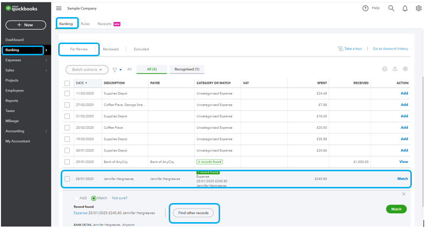Click Take a tour link

click(353, 48)
